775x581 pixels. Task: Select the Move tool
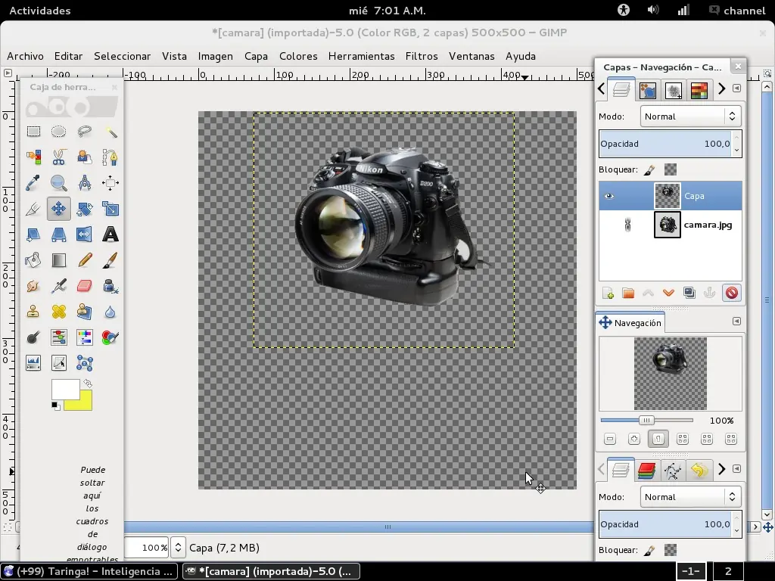point(59,209)
